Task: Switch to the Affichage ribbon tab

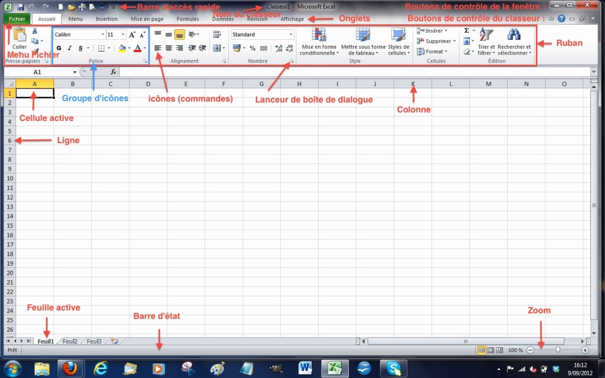Action: tap(292, 19)
